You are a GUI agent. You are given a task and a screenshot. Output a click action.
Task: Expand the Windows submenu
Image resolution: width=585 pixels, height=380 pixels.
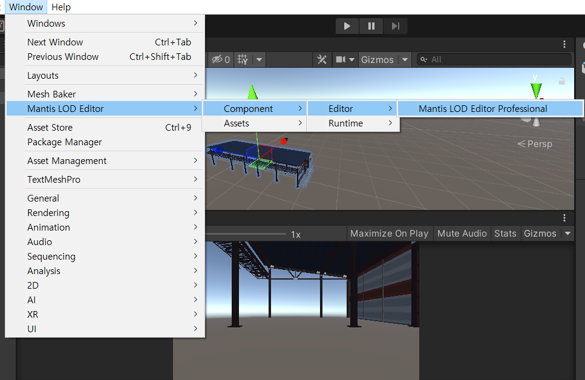coord(105,24)
